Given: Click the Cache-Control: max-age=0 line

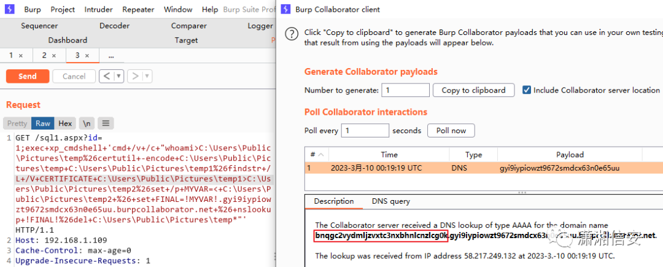Looking at the screenshot, I should click(73, 250).
